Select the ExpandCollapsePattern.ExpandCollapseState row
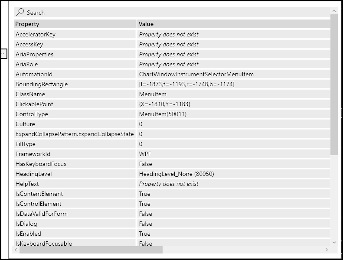 [75, 134]
